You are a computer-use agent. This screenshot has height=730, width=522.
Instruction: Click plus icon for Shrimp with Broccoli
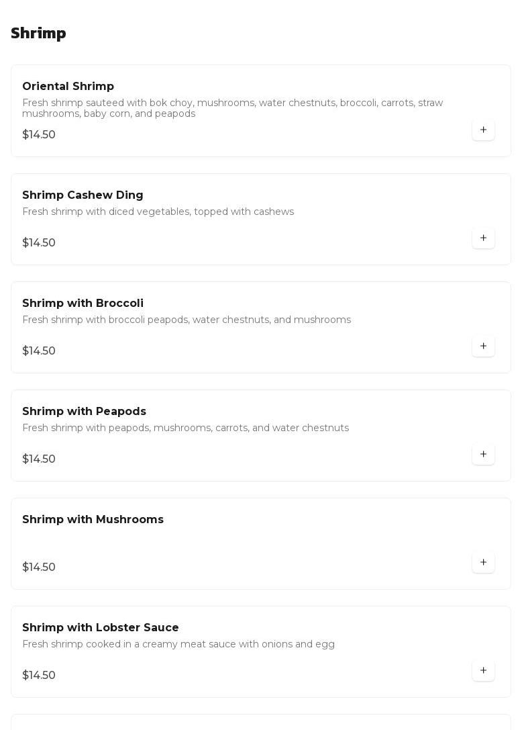coord(483,346)
